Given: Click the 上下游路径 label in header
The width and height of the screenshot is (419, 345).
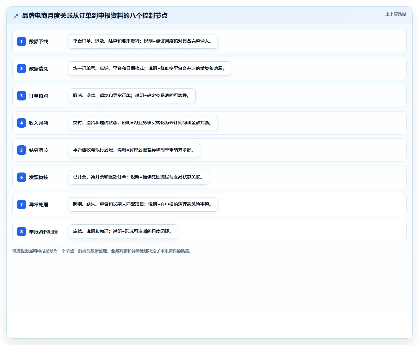Looking at the screenshot, I should (396, 14).
